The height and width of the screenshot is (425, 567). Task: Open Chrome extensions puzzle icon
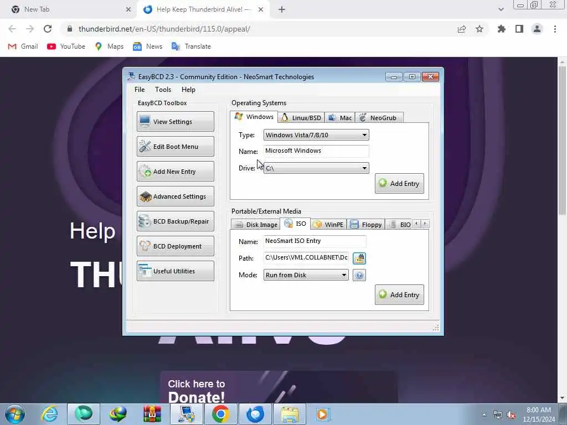point(501,29)
